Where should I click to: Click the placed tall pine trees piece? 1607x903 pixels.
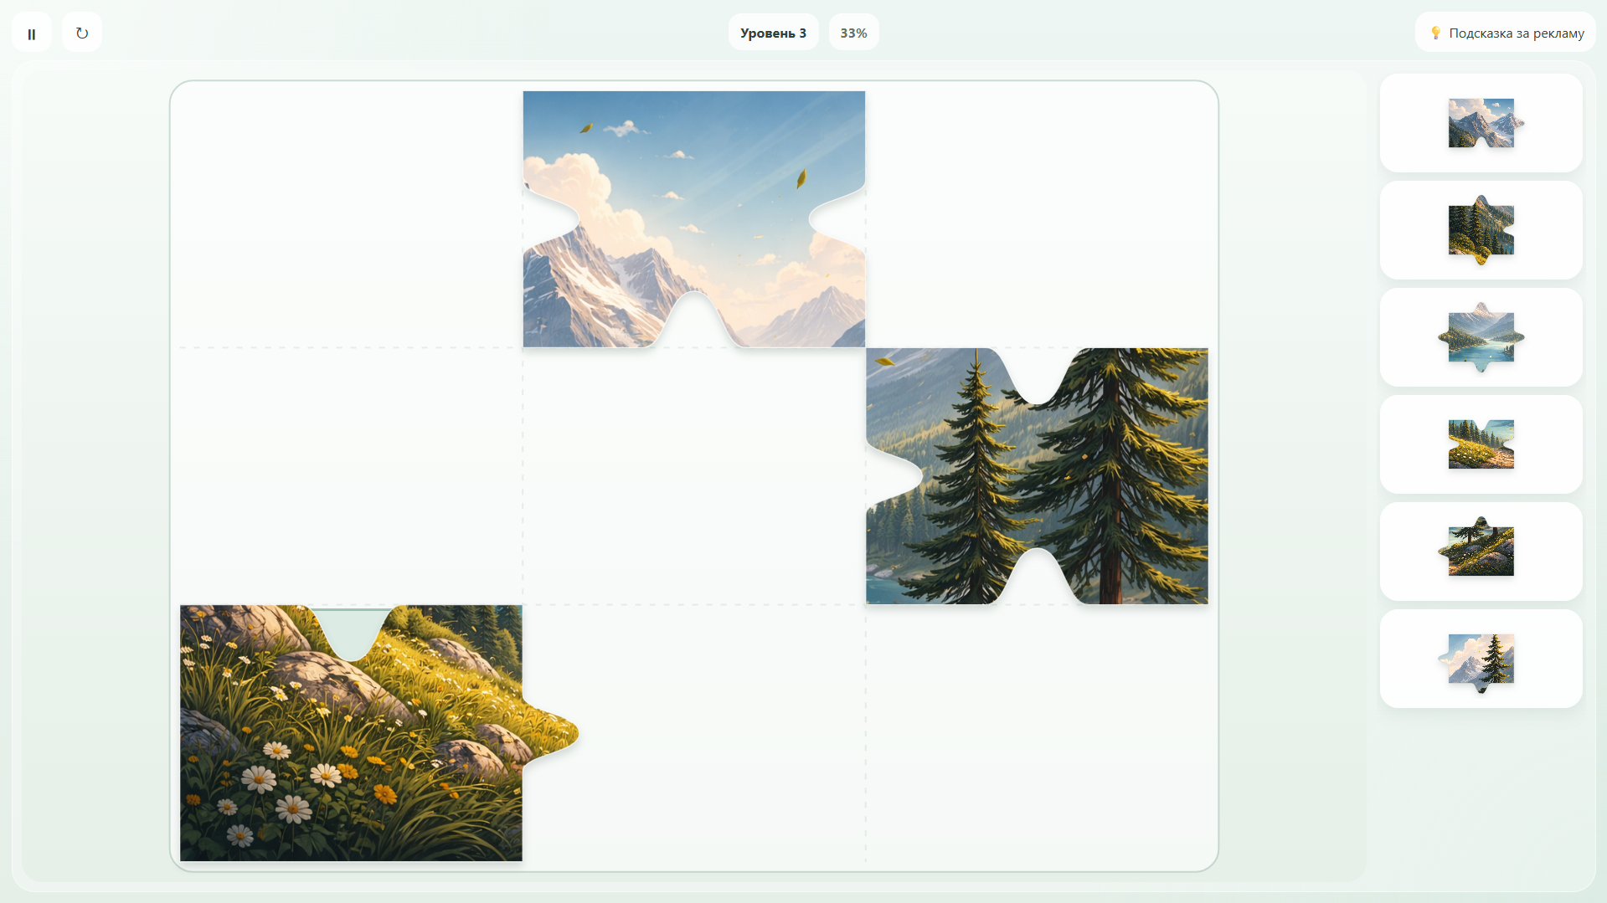tap(1037, 476)
